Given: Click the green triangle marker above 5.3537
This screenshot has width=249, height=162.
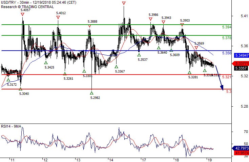Looking at the screenshot, I should pyautogui.click(x=139, y=55).
